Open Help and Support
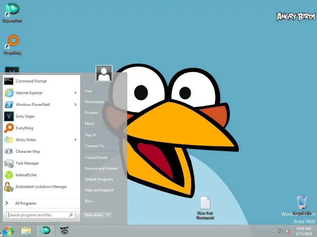Viewport: 317px width, 237px height. tap(99, 190)
